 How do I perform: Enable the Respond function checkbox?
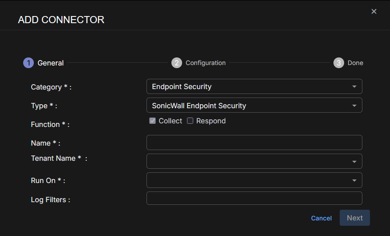coord(190,121)
